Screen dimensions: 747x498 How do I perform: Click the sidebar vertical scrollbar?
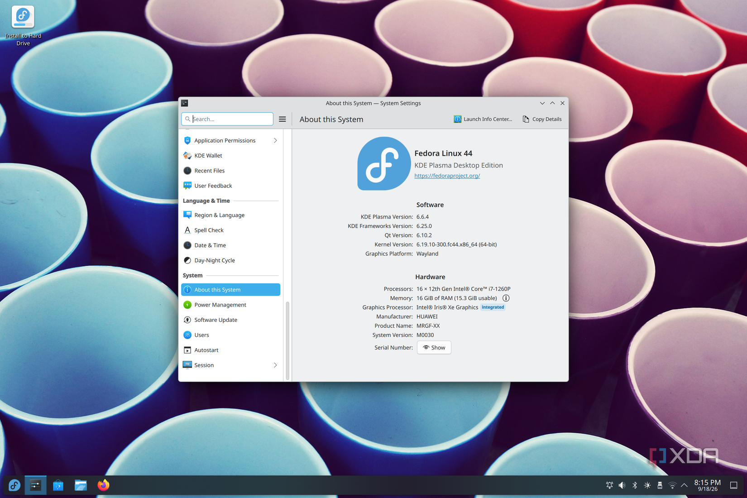click(x=287, y=340)
